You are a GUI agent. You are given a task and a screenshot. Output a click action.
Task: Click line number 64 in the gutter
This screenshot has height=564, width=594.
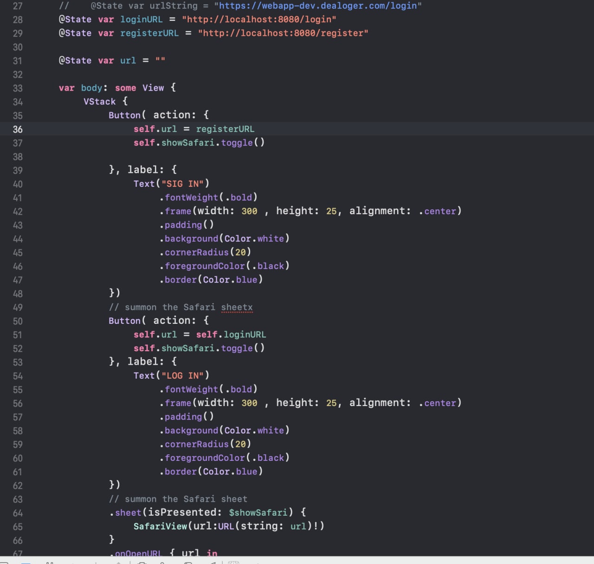pyautogui.click(x=18, y=513)
